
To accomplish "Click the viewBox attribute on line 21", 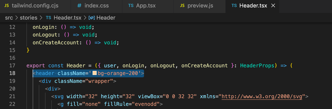I will point(149,97).
